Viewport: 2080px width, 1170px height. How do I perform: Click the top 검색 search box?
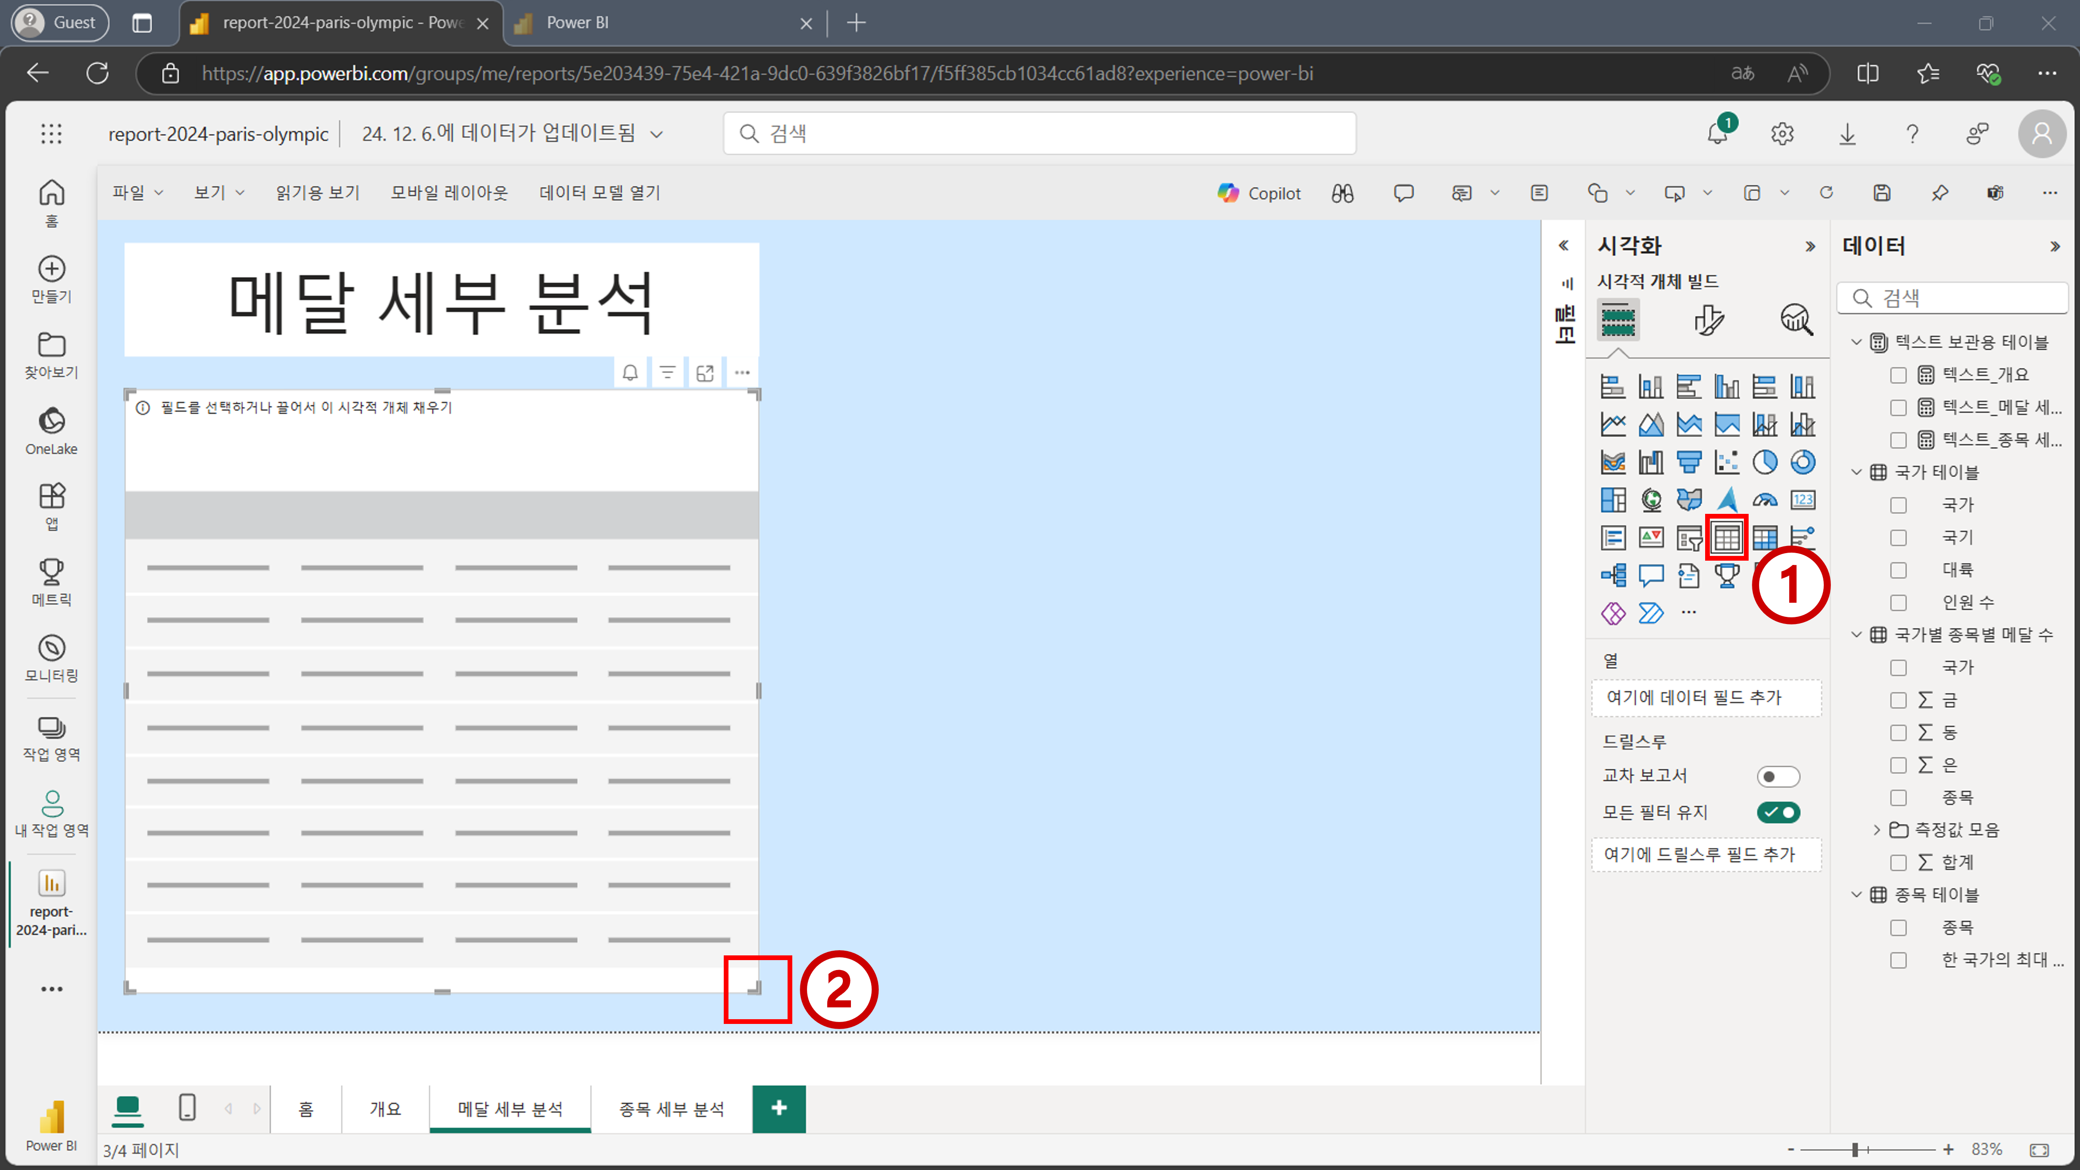(x=1039, y=133)
